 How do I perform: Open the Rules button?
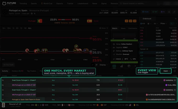tap(145, 12)
